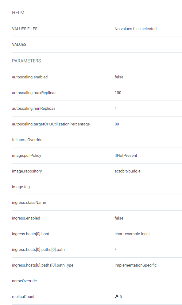Click the hammer override icon next to replicaCount

tap(116, 296)
